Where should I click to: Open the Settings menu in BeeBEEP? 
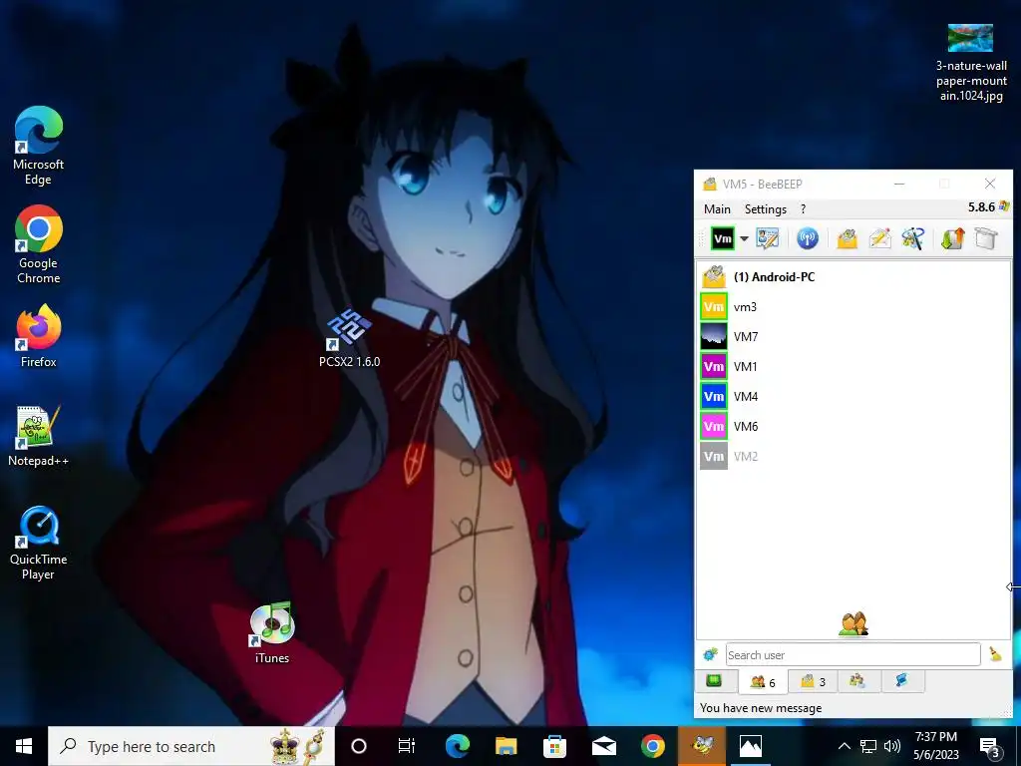coord(766,209)
